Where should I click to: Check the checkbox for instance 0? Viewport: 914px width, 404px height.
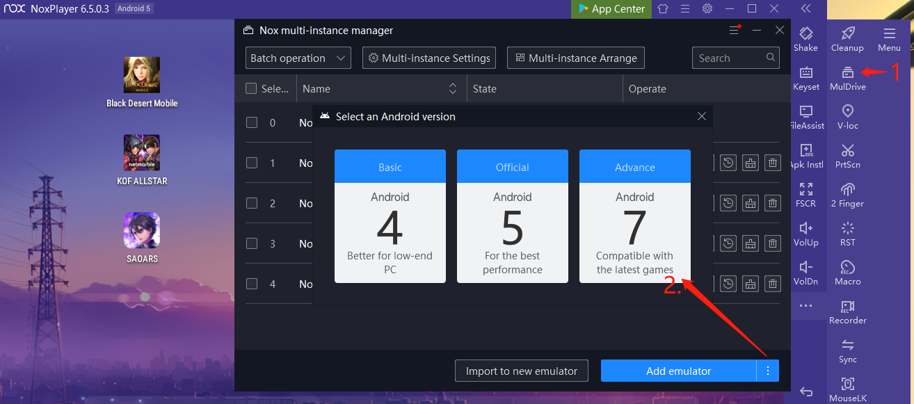point(252,122)
